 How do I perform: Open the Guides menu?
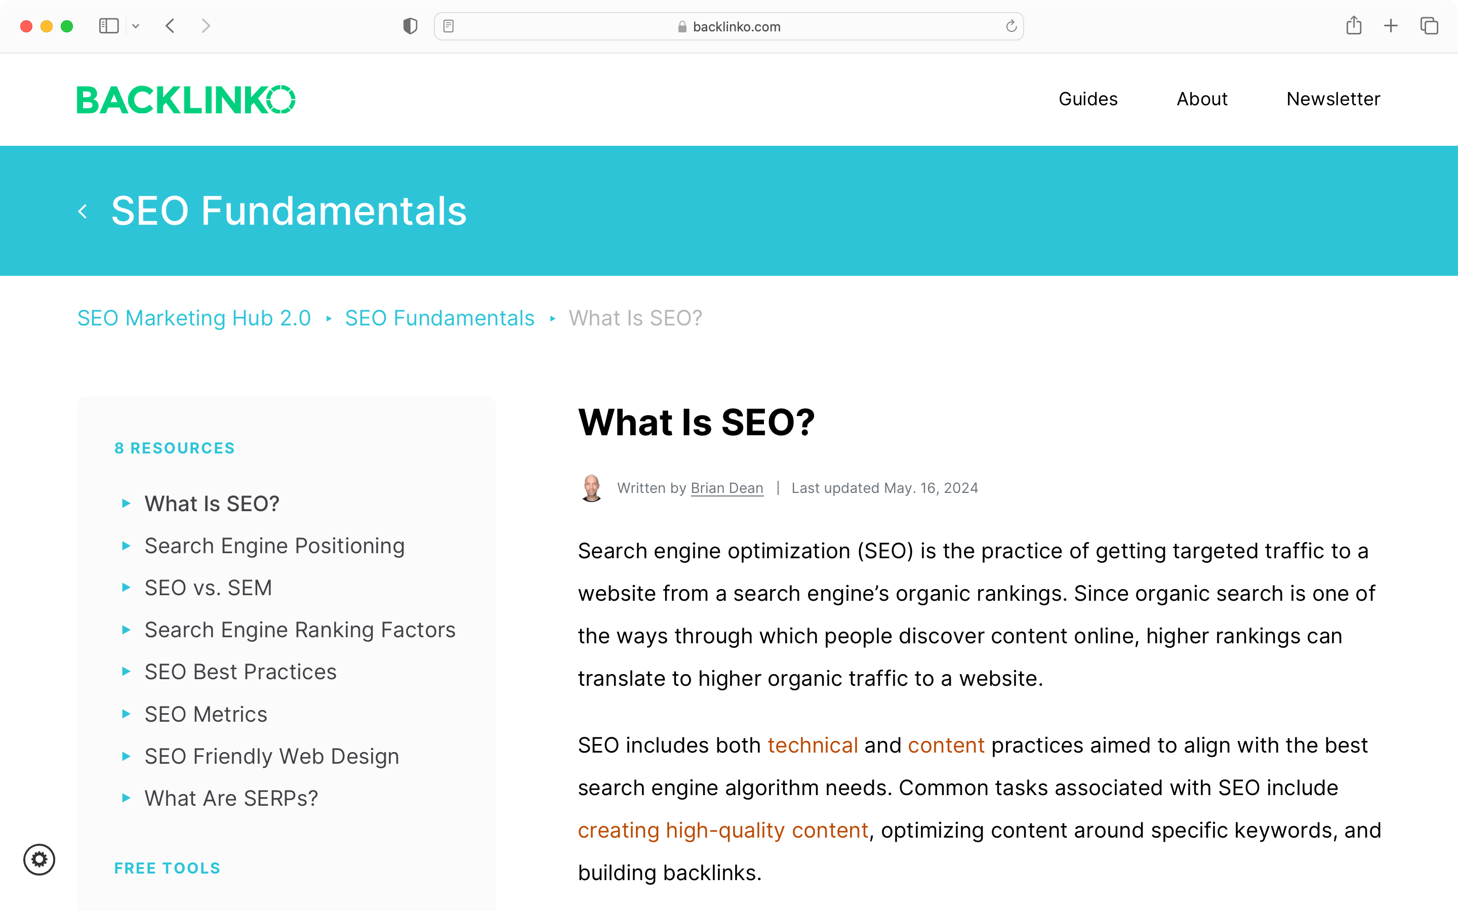[x=1087, y=99]
